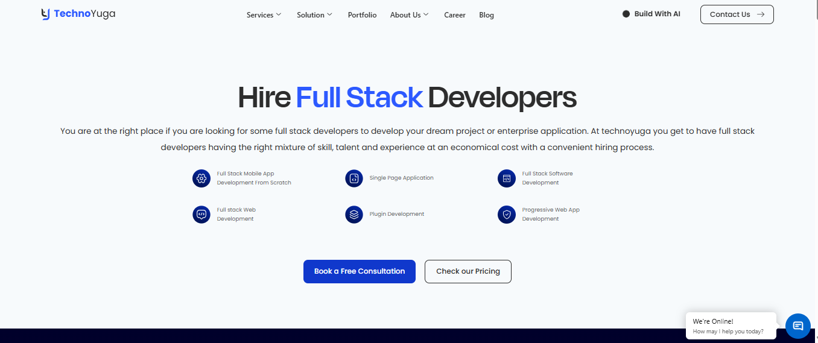The height and width of the screenshot is (343, 818).
Task: Click the Build With AI link
Action: (657, 14)
